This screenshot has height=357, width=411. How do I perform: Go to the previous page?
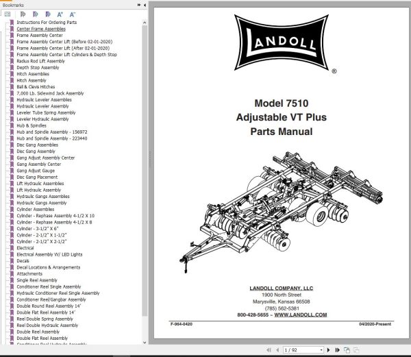click(277, 350)
